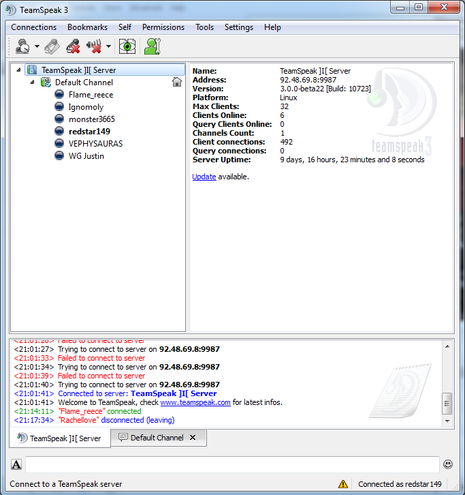The height and width of the screenshot is (495, 465).
Task: Open the text formatting A button
Action: 16,464
